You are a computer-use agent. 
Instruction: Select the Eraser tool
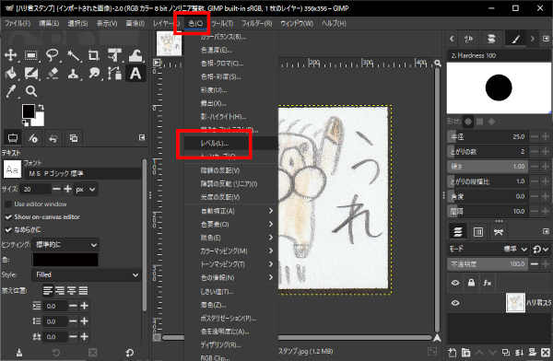coord(53,74)
